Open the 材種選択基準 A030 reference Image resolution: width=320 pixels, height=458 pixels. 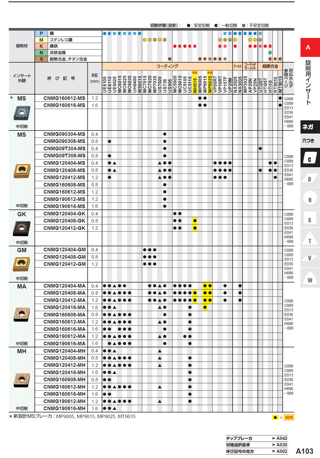[257, 445]
